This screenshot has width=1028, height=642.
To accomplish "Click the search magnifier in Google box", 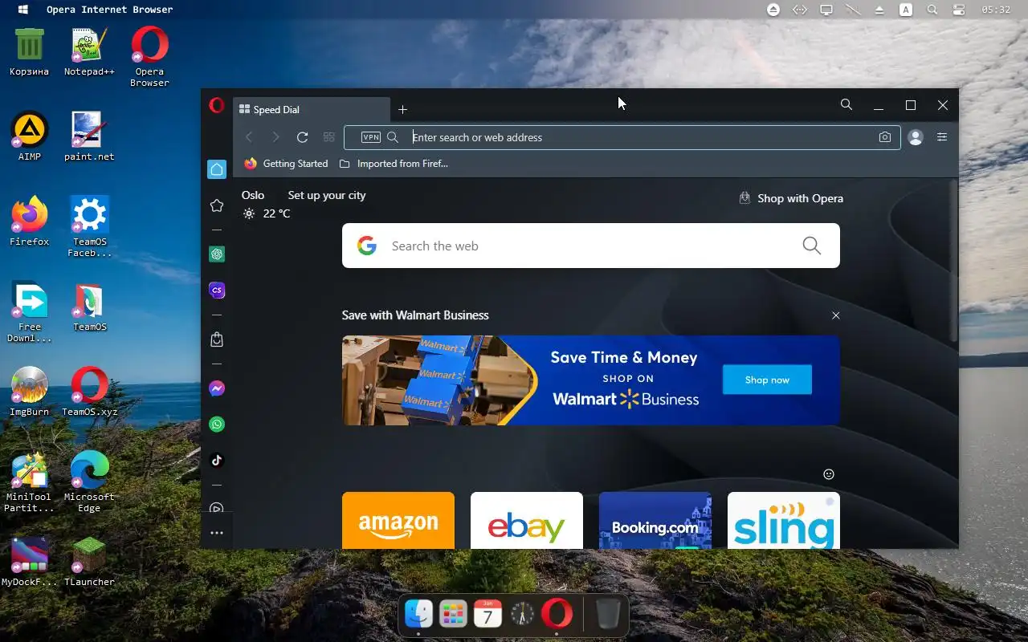I will click(812, 246).
